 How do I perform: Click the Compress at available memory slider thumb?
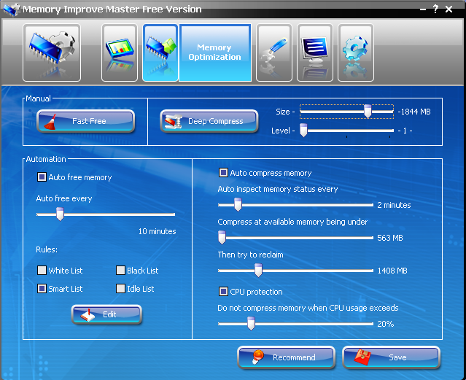[x=222, y=238]
